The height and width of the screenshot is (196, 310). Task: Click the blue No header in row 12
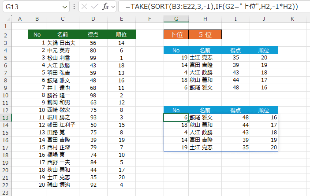[x=176, y=110]
